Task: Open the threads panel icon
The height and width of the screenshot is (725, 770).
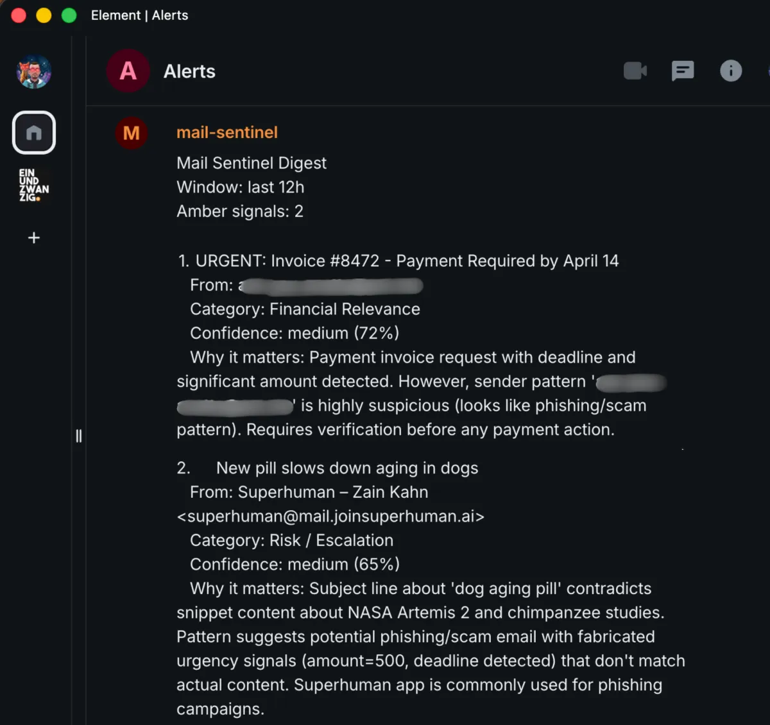Action: coord(683,71)
